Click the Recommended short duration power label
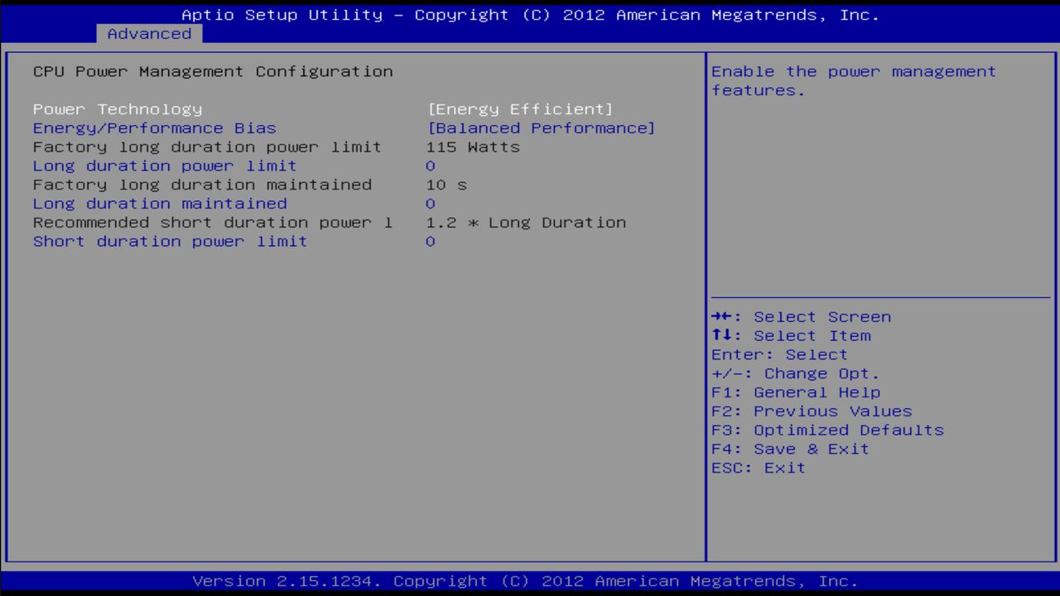Image resolution: width=1060 pixels, height=596 pixels. click(x=213, y=223)
